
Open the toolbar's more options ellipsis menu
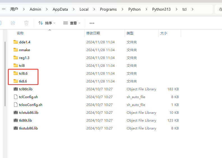[92, 23]
